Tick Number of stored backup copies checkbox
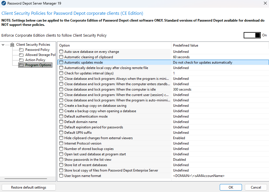 pos(61,149)
